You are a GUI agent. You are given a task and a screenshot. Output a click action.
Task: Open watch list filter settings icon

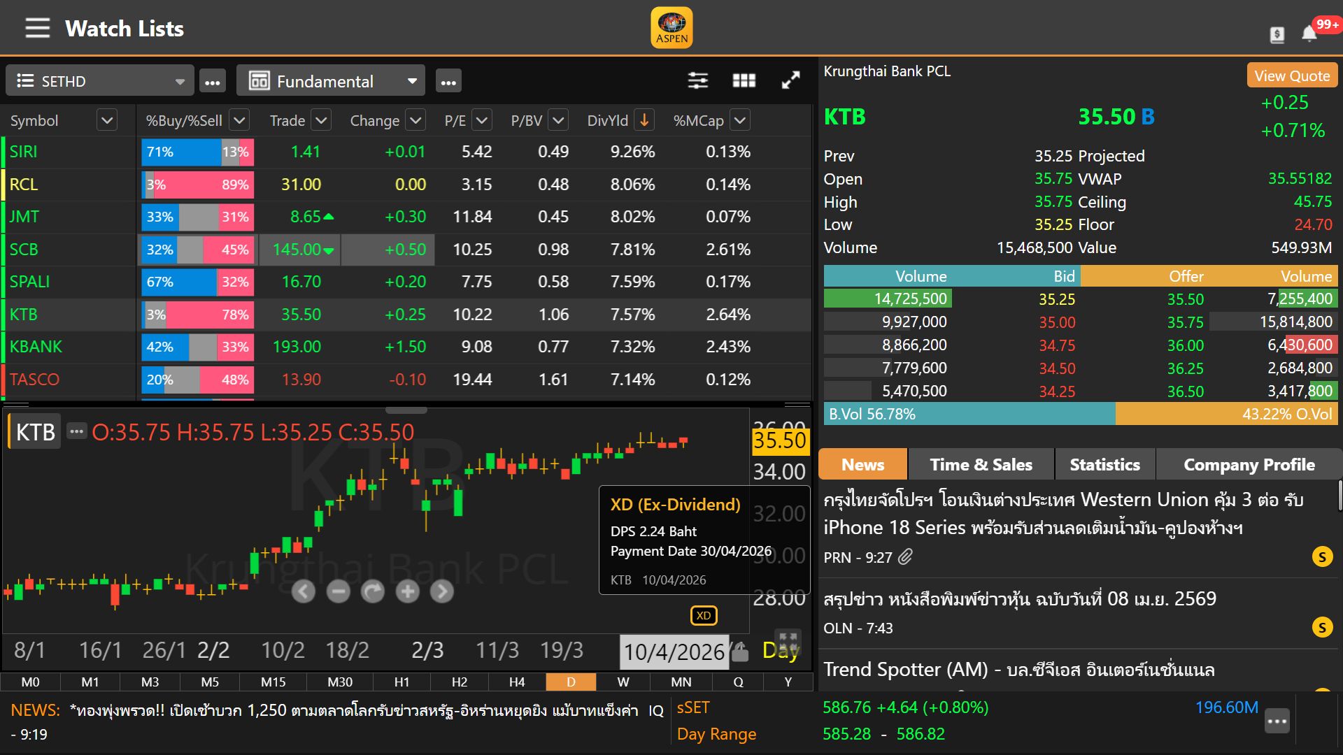(697, 81)
